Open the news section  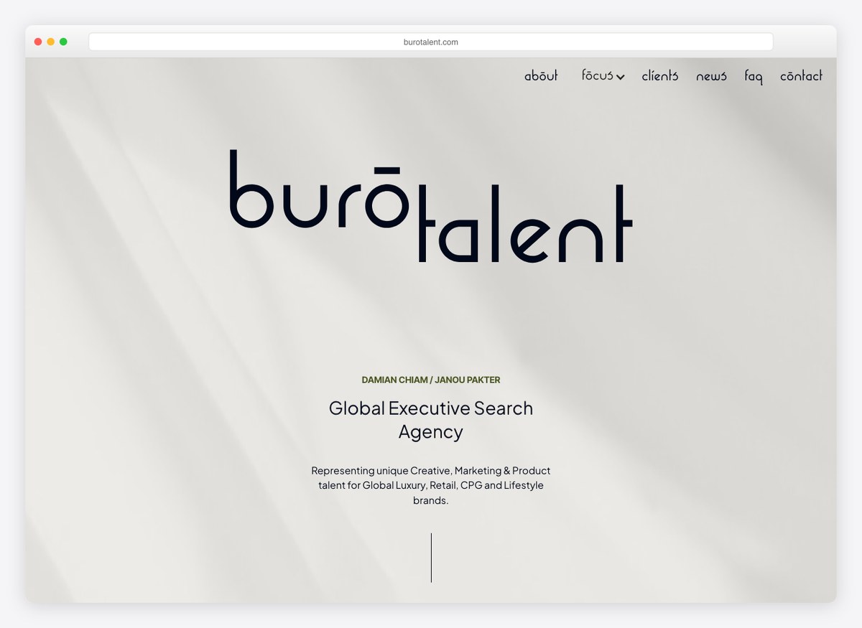click(x=711, y=76)
